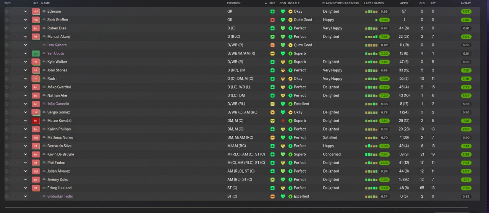Sort by the POSITION column header
The width and height of the screenshot is (489, 213).
[x=234, y=3]
